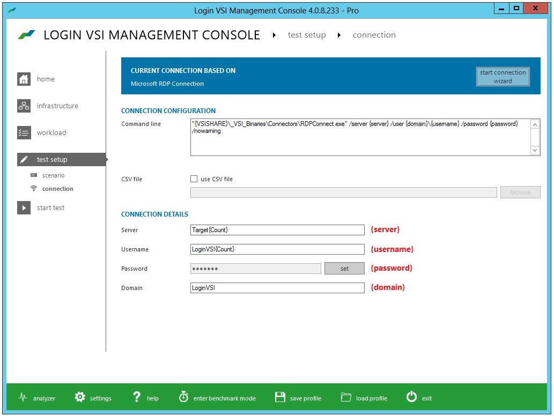Click the save profile floppy icon

pos(280,397)
